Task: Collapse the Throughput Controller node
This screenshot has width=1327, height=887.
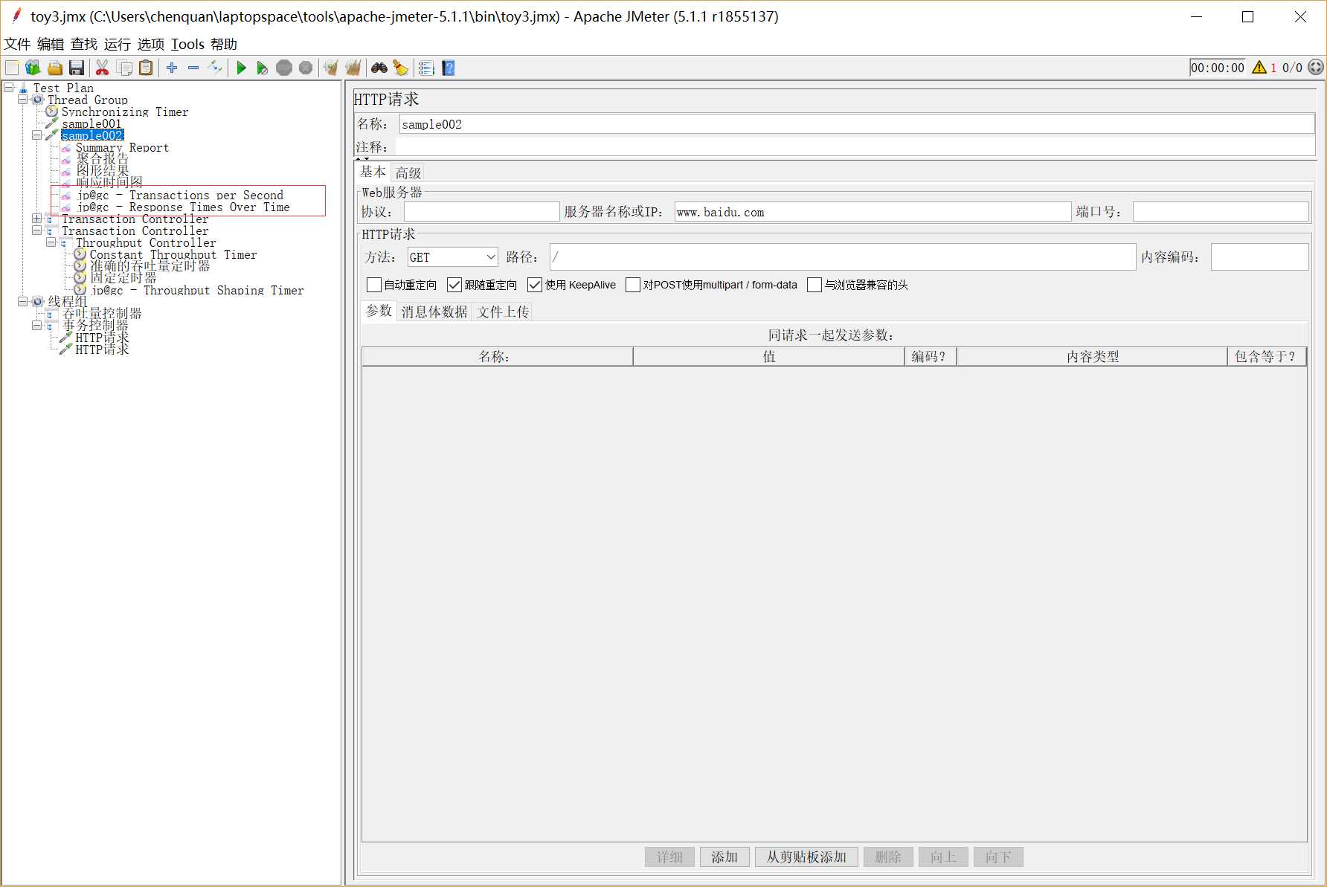Action: (51, 242)
